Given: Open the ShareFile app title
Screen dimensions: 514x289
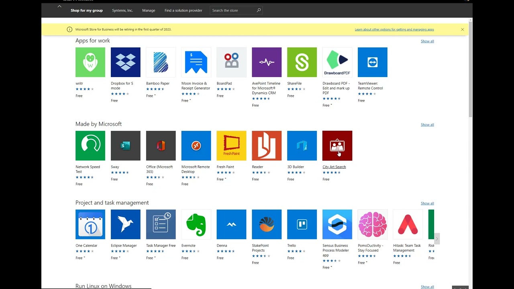Looking at the screenshot, I should pos(294,83).
